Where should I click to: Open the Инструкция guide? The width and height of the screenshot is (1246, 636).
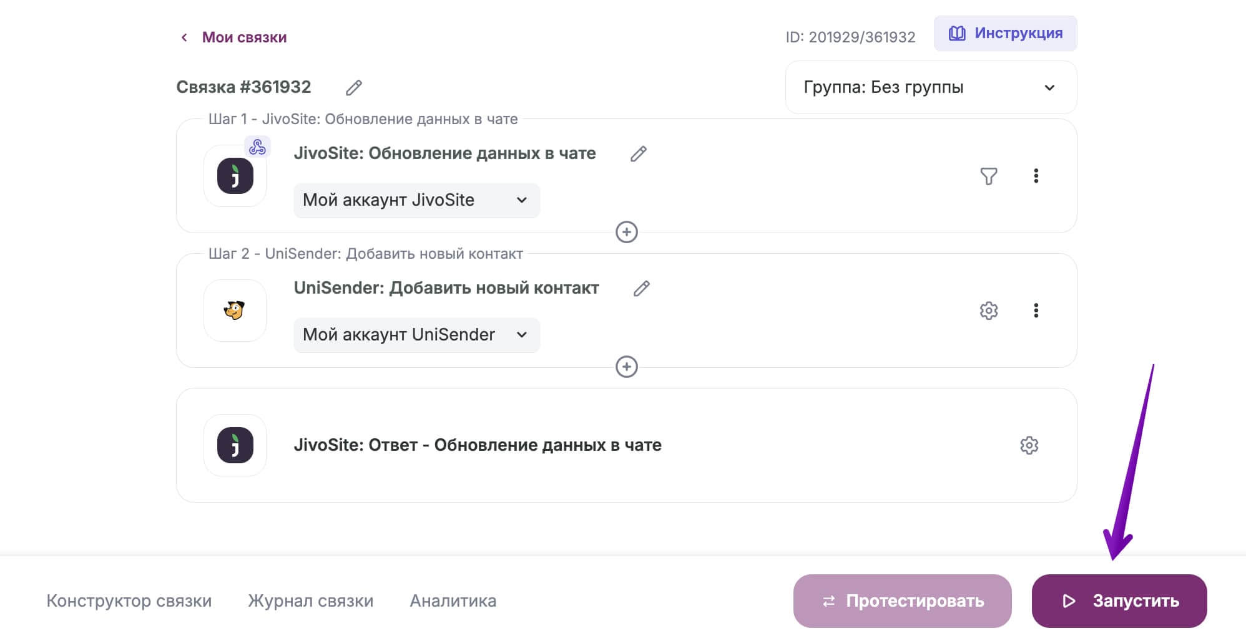pyautogui.click(x=1005, y=33)
